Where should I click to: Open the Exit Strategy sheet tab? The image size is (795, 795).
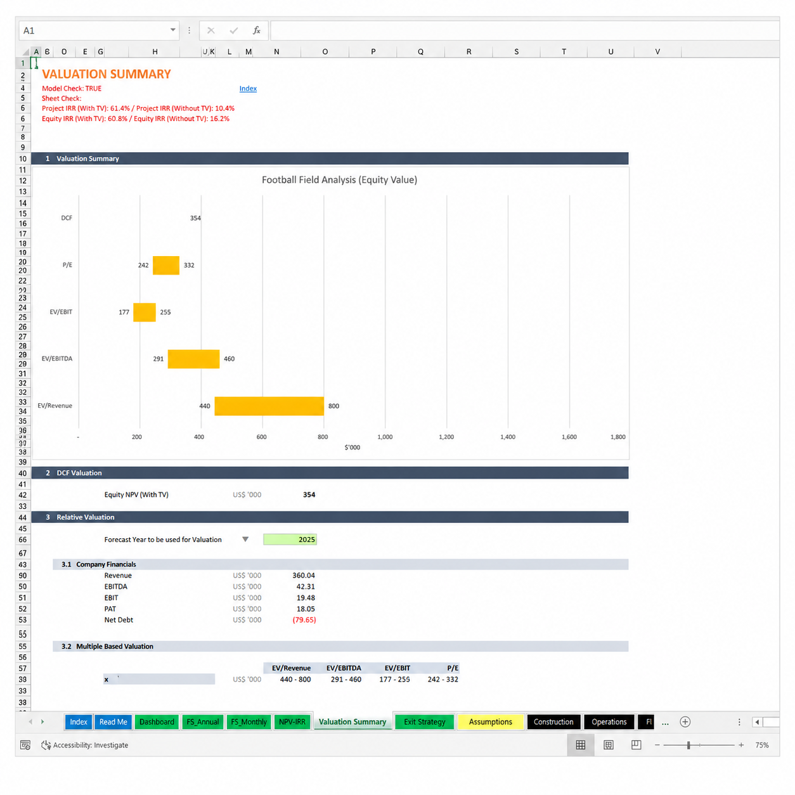tap(425, 722)
